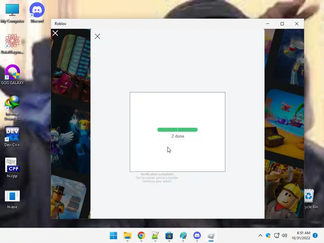Show hidden system tray icons
Screen dimensions: 324x243
pyautogui.click(x=260, y=235)
